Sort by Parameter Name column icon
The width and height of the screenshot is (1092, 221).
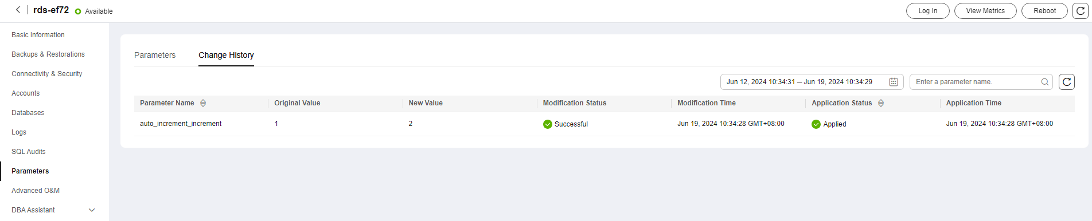pyautogui.click(x=203, y=103)
